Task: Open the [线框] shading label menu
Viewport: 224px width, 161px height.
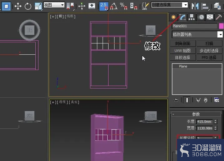Action: pos(70,17)
